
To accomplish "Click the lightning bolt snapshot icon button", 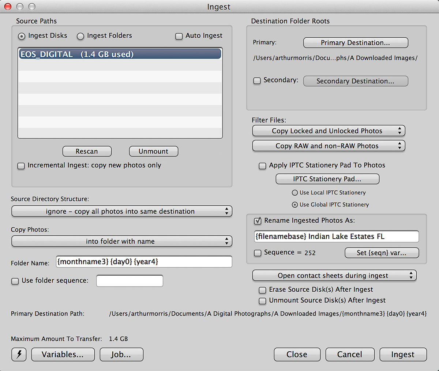I will [x=19, y=354].
